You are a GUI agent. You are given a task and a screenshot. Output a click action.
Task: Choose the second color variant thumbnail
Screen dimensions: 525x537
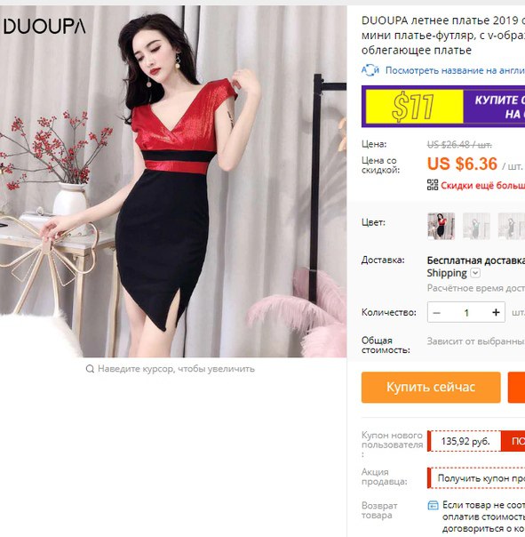coord(476,226)
